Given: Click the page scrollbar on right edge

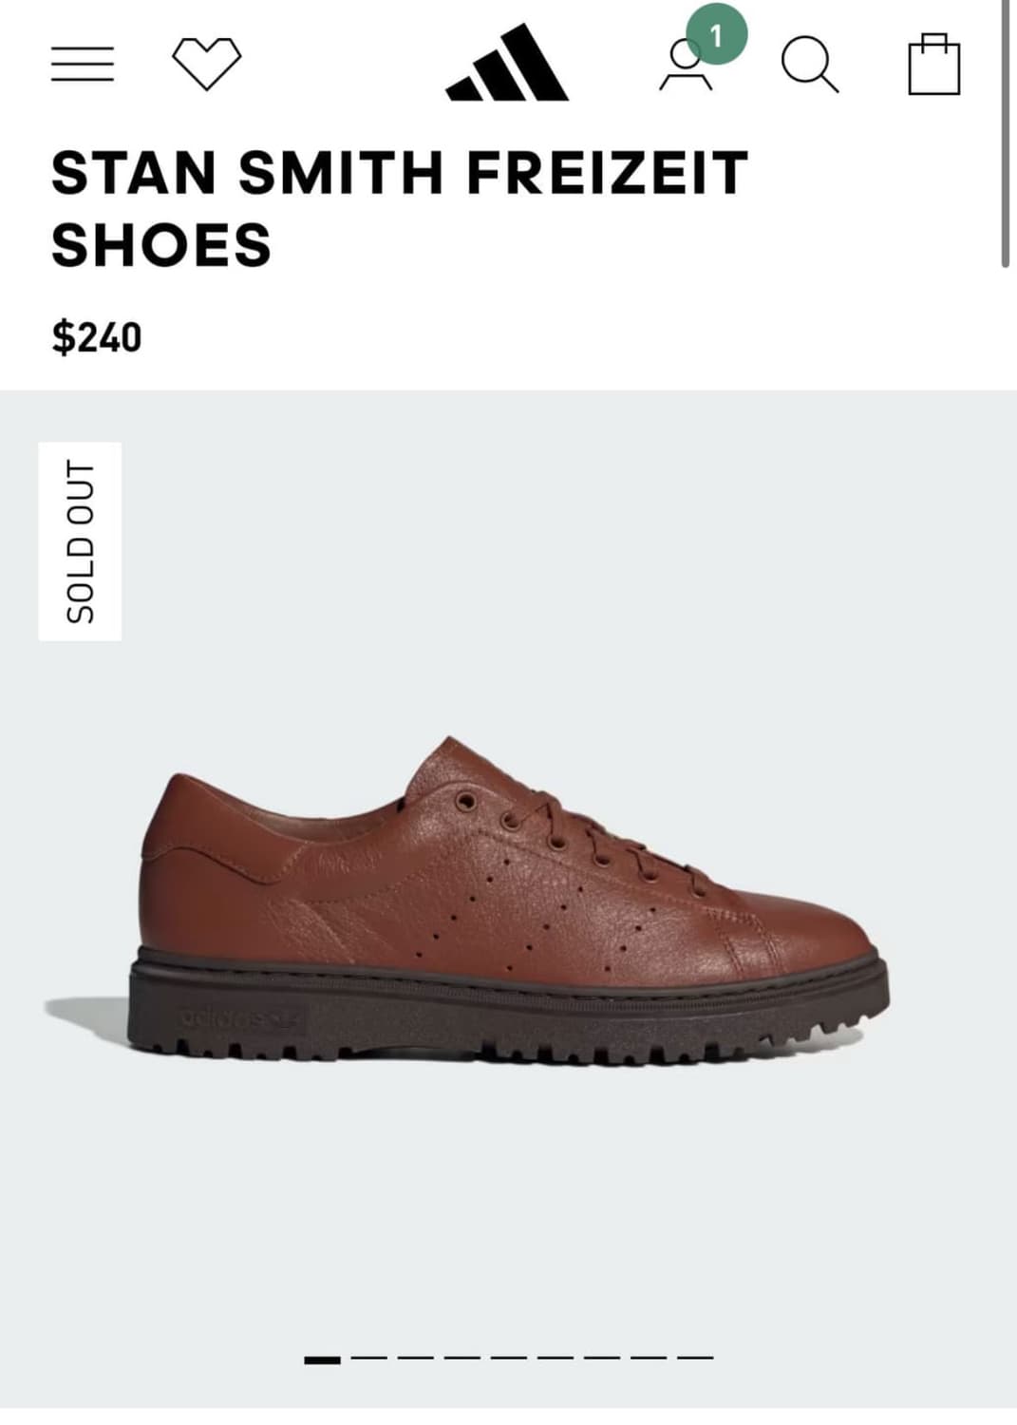Looking at the screenshot, I should [x=1005, y=133].
